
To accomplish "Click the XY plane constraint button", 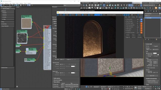I will click(x=130, y=5).
